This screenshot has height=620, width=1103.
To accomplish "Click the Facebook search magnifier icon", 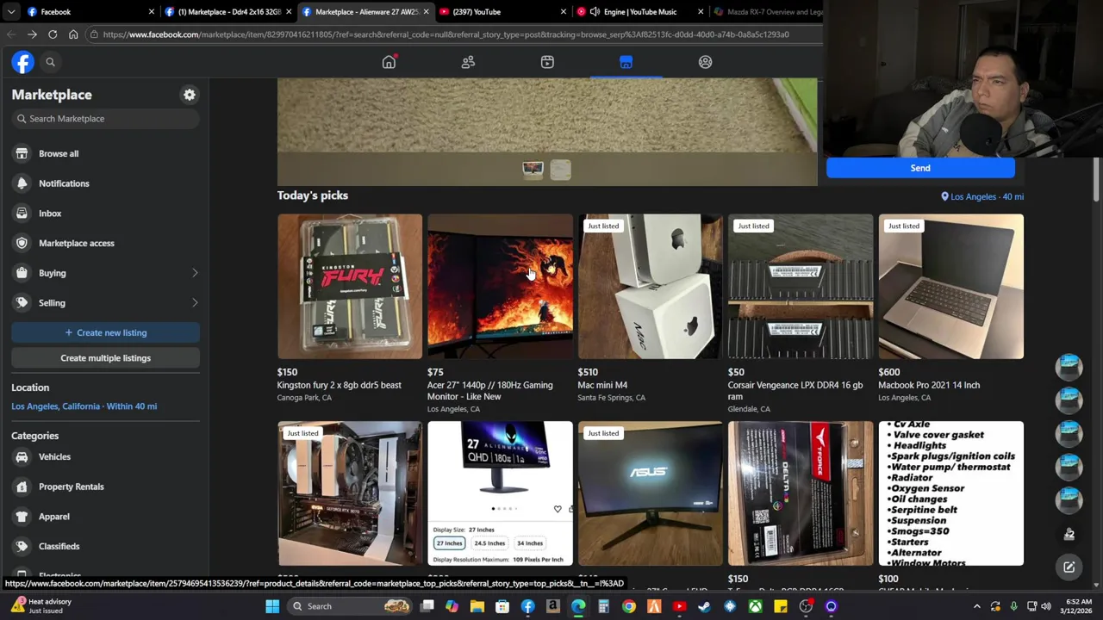I will pos(50,62).
